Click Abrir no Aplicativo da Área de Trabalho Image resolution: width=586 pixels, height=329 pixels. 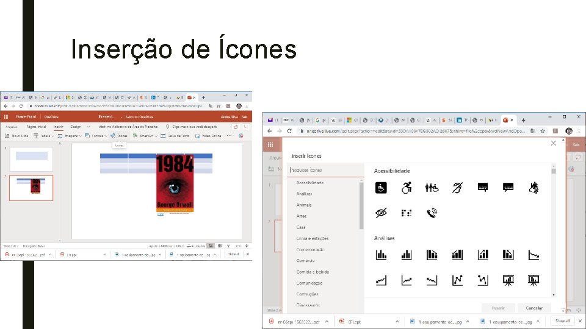(128, 127)
